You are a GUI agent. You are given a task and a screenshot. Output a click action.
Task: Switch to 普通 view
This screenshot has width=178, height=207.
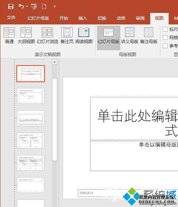[9, 36]
